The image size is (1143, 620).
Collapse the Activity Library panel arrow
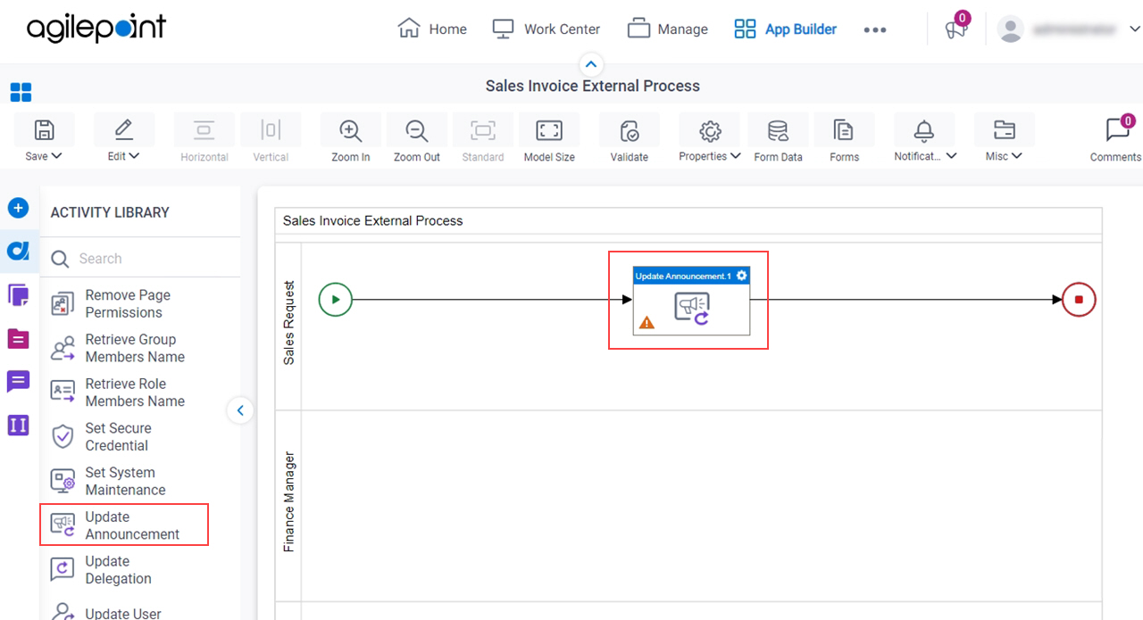point(240,410)
